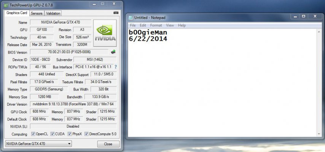Click the Memory Type field GDDR5 (Samsung)
This screenshot has height=152, width=325.
49,89
